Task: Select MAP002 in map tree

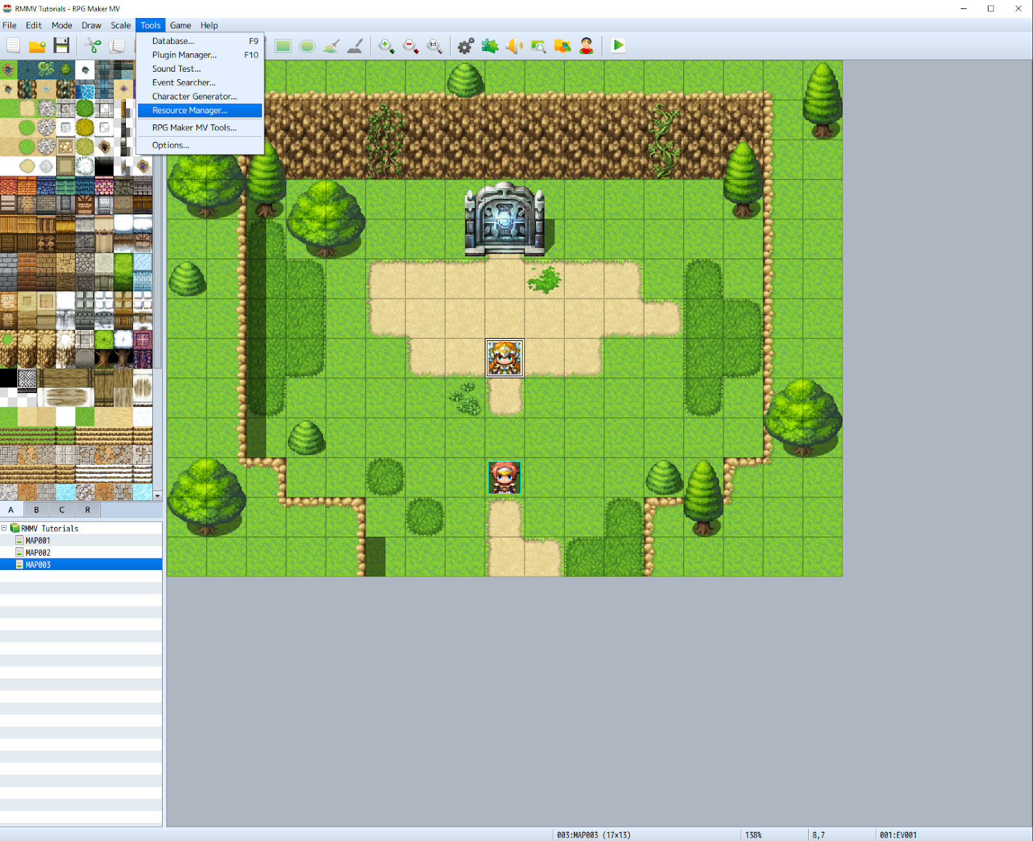Action: (x=38, y=552)
